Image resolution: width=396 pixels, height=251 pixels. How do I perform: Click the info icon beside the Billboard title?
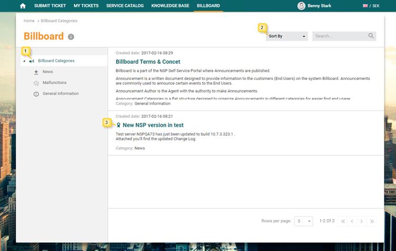coord(71,37)
